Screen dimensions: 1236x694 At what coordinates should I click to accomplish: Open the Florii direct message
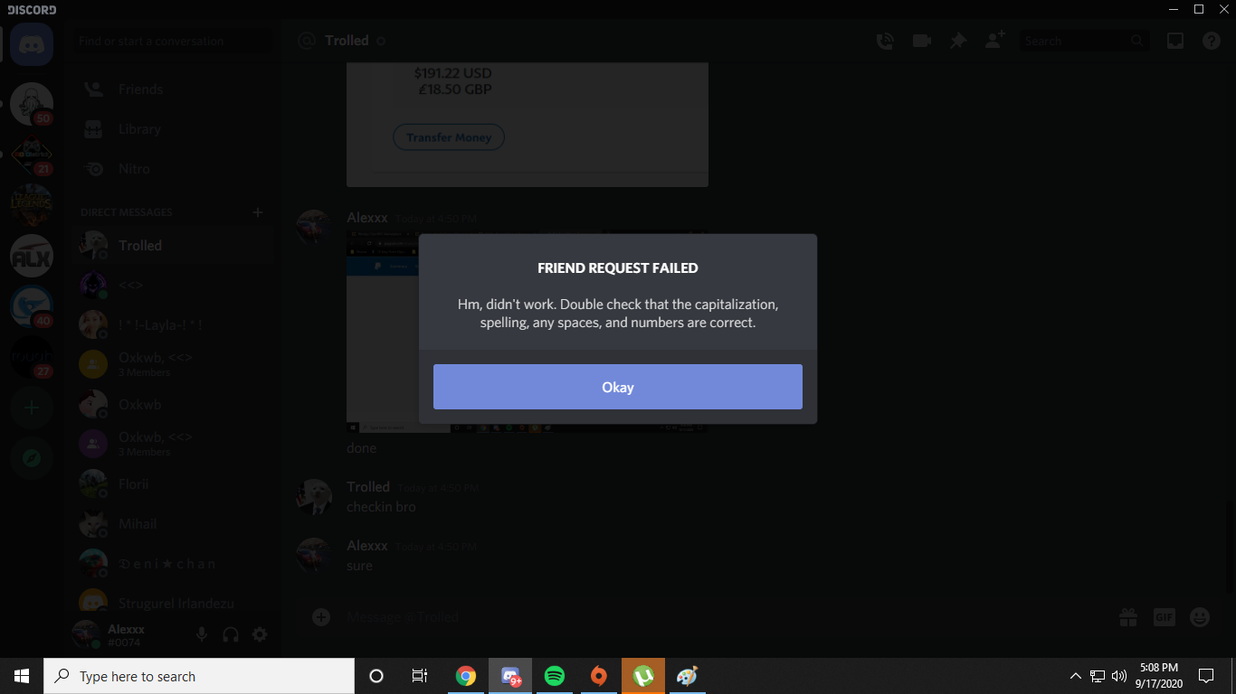click(174, 483)
